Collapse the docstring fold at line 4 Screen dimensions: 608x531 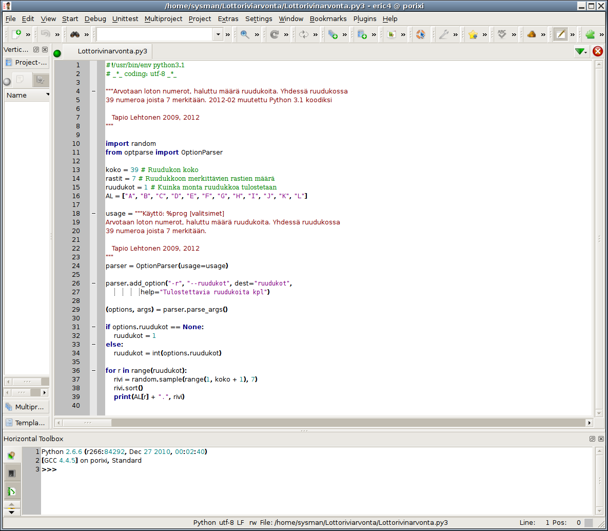click(93, 91)
